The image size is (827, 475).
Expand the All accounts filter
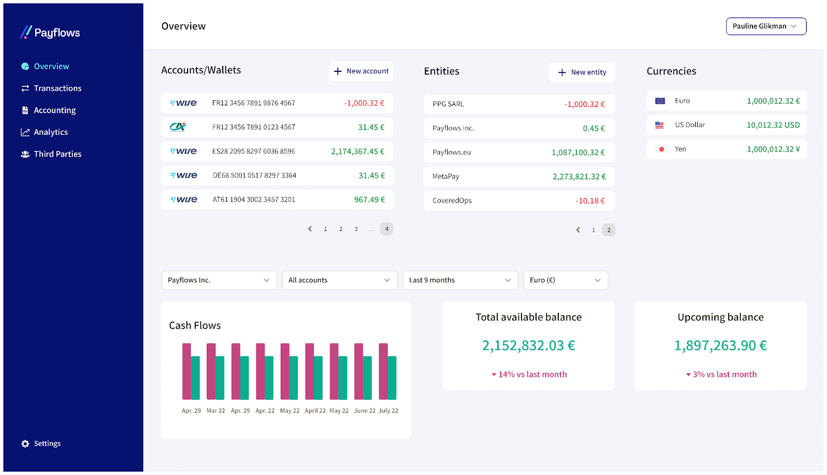(340, 280)
